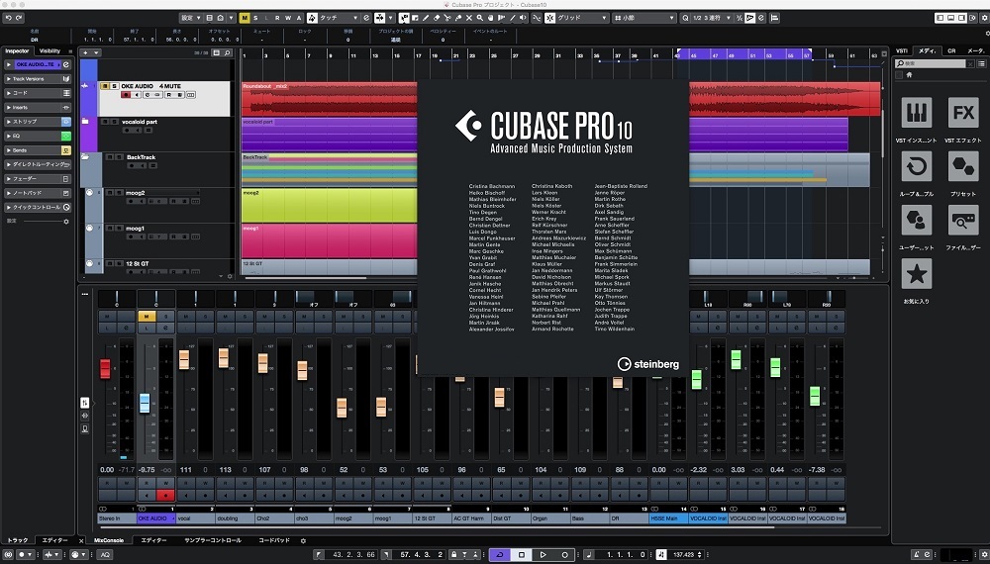
Task: Click the vocal channel fader handle
Action: tap(184, 359)
